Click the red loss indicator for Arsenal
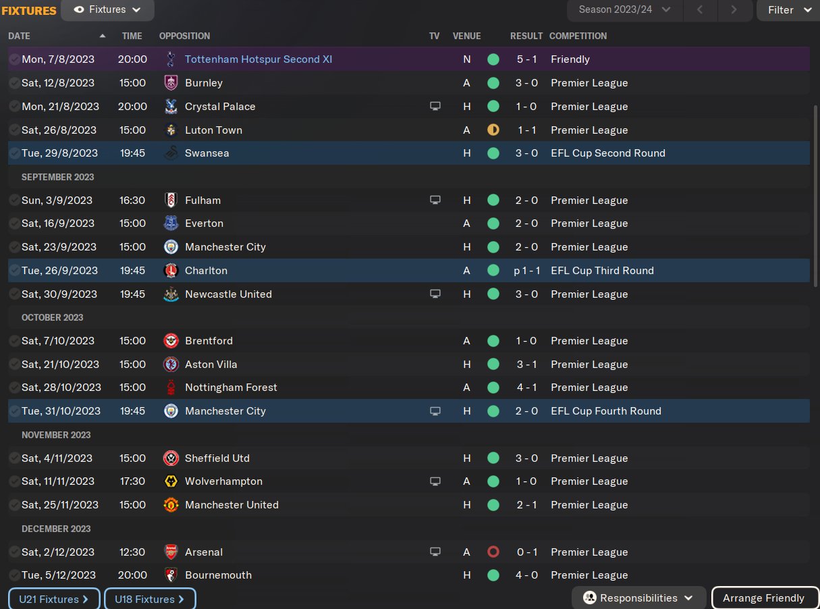The width and height of the screenshot is (820, 609). point(493,552)
